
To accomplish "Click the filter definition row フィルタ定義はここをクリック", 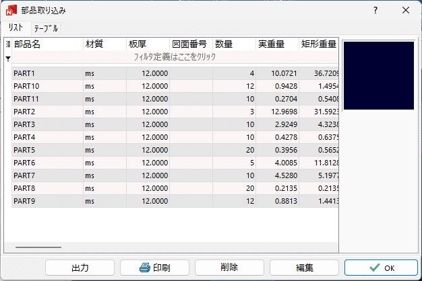I will tap(175, 57).
